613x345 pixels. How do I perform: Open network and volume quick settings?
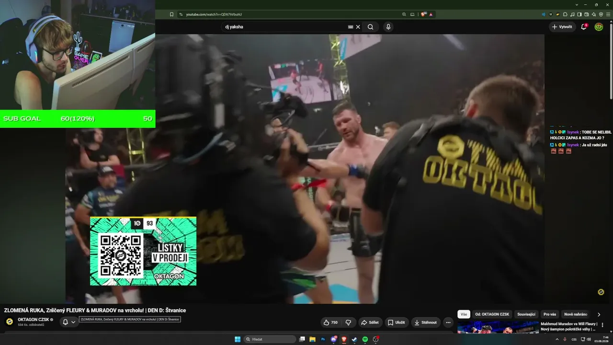pos(586,339)
